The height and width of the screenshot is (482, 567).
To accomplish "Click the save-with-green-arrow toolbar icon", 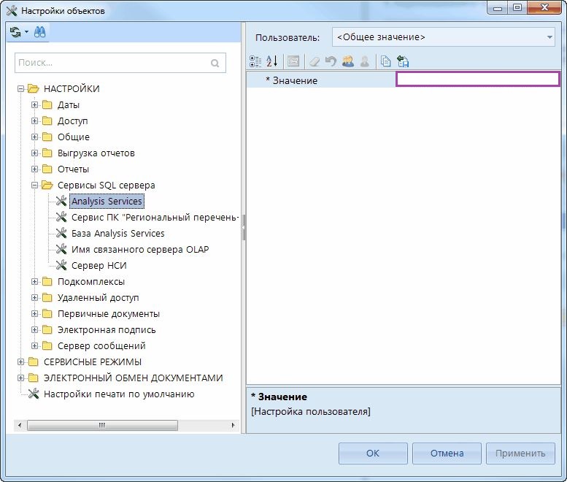I will (403, 62).
